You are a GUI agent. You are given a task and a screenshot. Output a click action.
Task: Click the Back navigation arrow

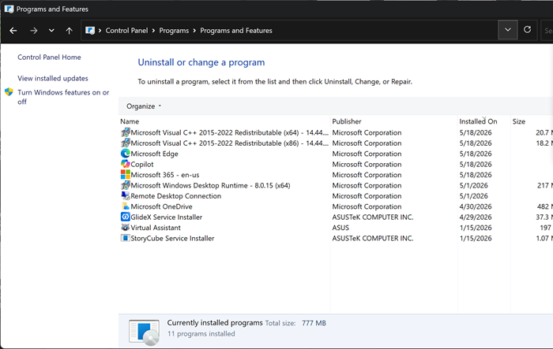(x=13, y=31)
